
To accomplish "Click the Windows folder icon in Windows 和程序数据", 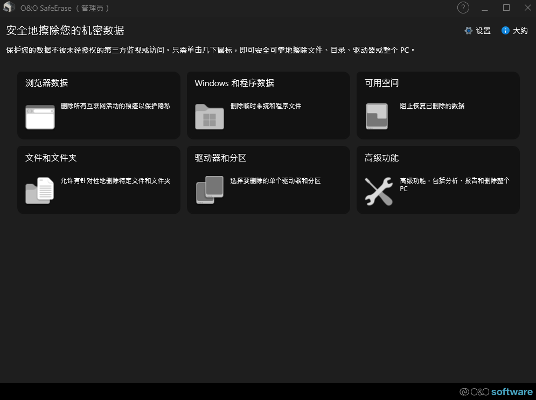I will click(x=210, y=117).
